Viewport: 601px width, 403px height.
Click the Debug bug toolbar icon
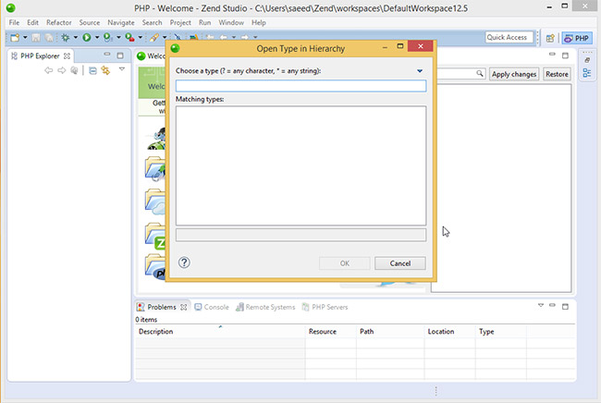[x=66, y=38]
